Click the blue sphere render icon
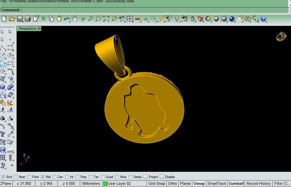The width and height of the screenshot is (291, 187). click(x=232, y=19)
